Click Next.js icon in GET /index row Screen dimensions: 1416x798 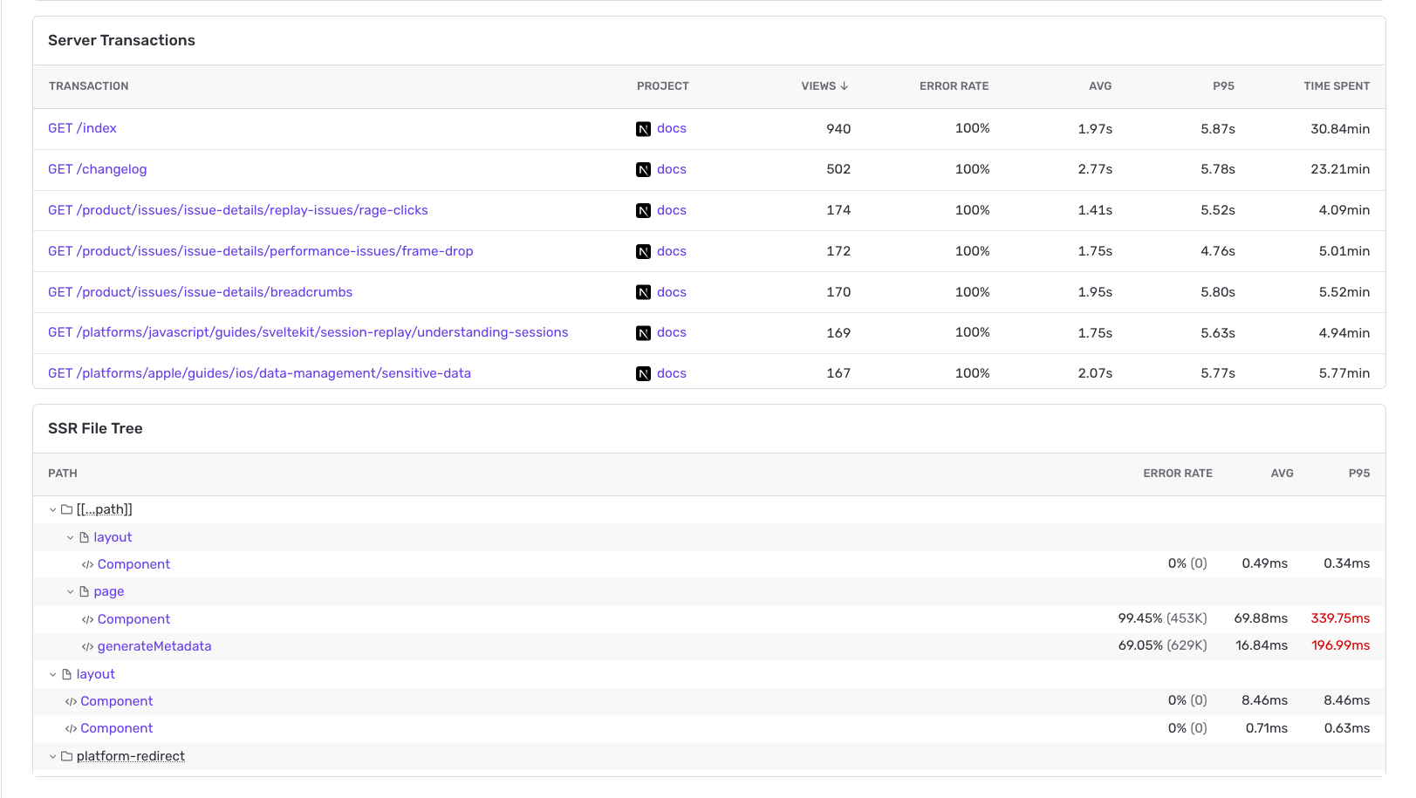click(x=643, y=129)
